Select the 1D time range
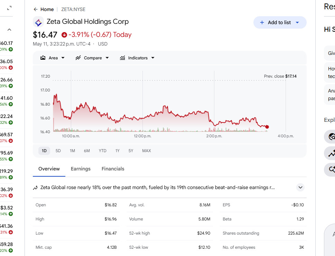The image size is (335, 256). pos(44,151)
